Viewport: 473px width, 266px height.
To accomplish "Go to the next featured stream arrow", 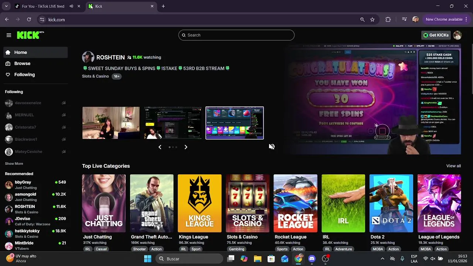I will [186, 147].
